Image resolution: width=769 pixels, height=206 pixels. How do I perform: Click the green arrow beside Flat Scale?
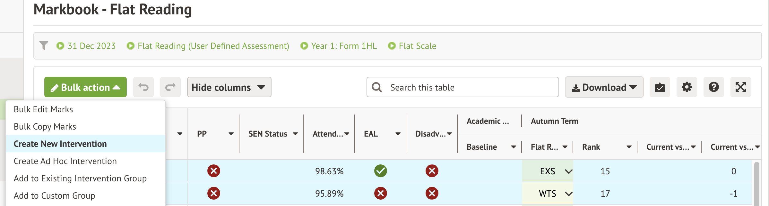pos(392,46)
